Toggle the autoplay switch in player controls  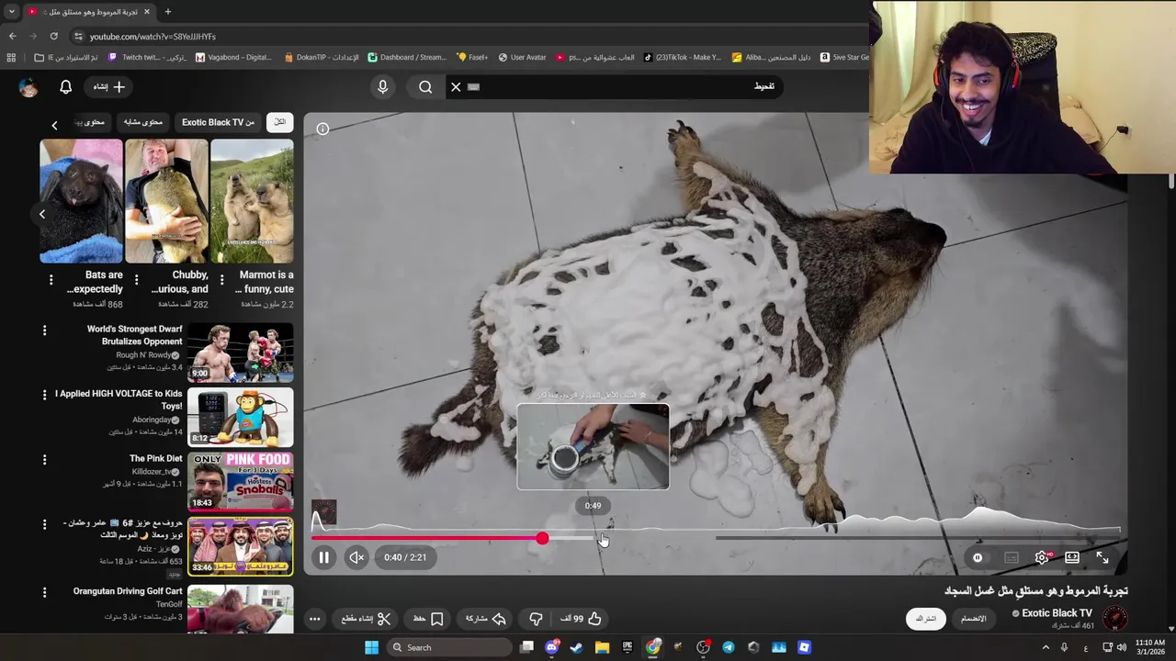[x=978, y=557]
